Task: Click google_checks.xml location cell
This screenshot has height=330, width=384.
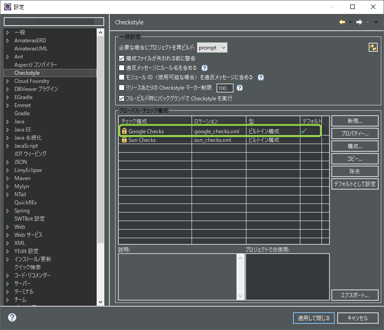Action: [x=219, y=131]
